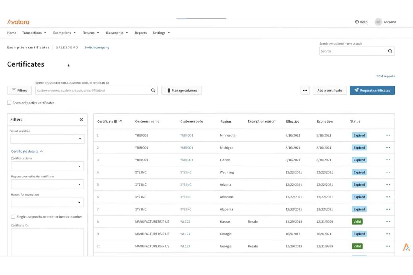Click the Request certificates button

tap(372, 90)
